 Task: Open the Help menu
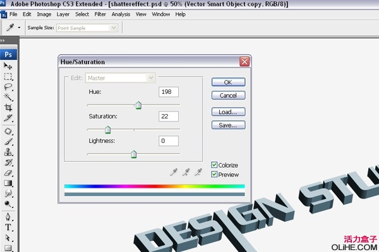coord(180,14)
